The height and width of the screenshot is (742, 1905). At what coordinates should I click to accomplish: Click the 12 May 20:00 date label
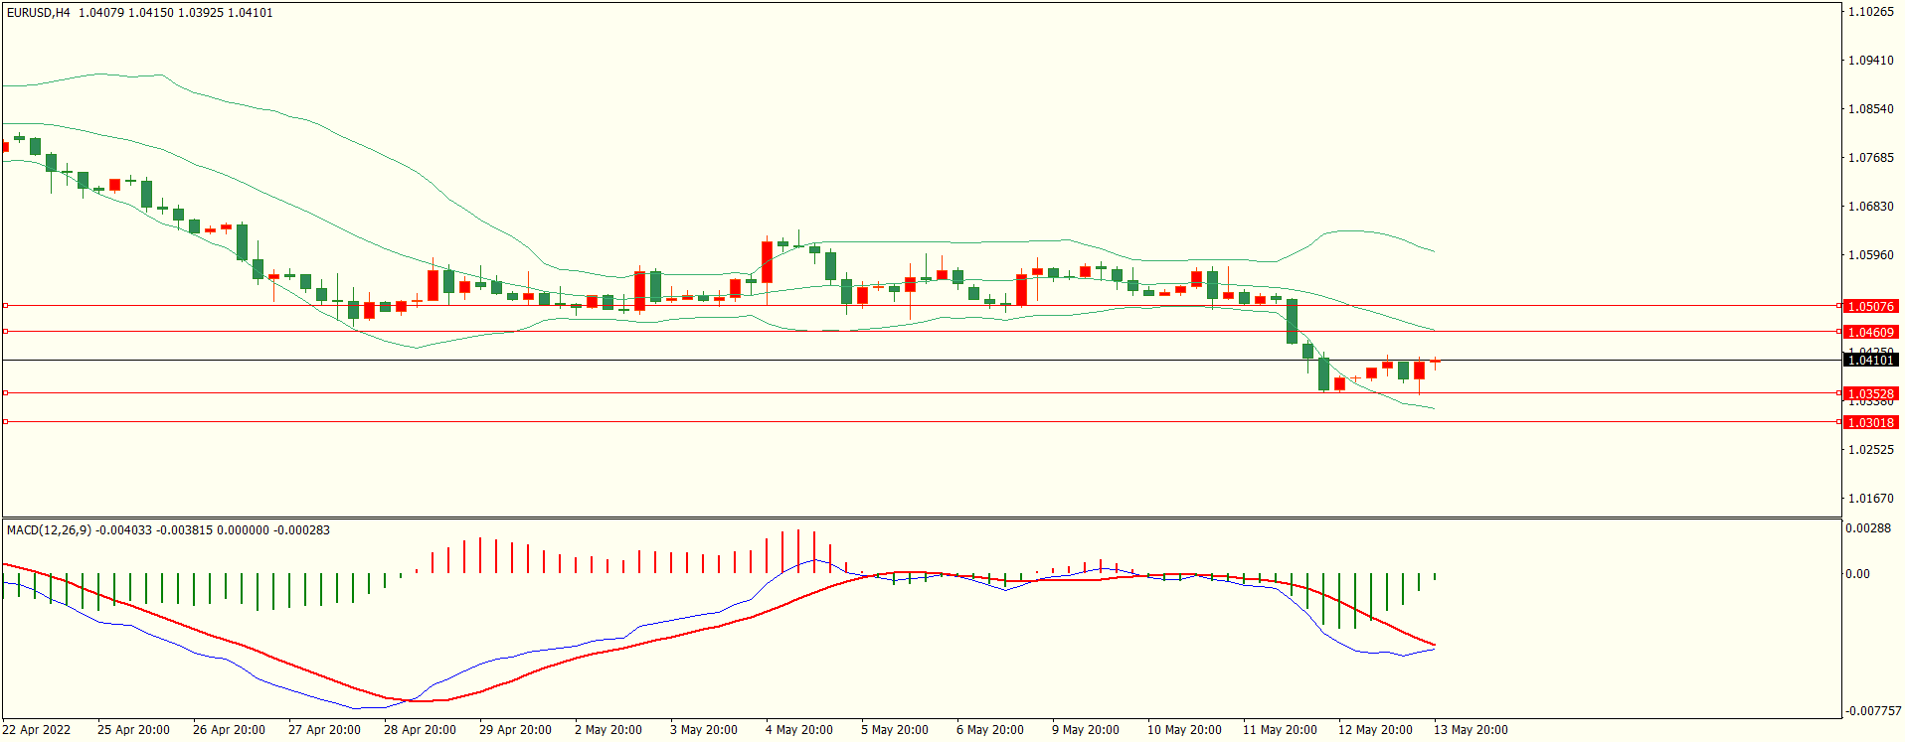click(x=1375, y=730)
